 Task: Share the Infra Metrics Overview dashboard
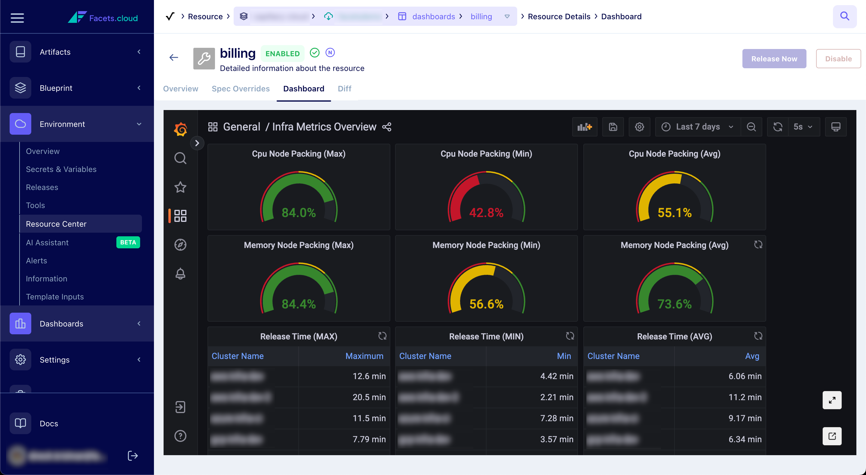coord(387,127)
